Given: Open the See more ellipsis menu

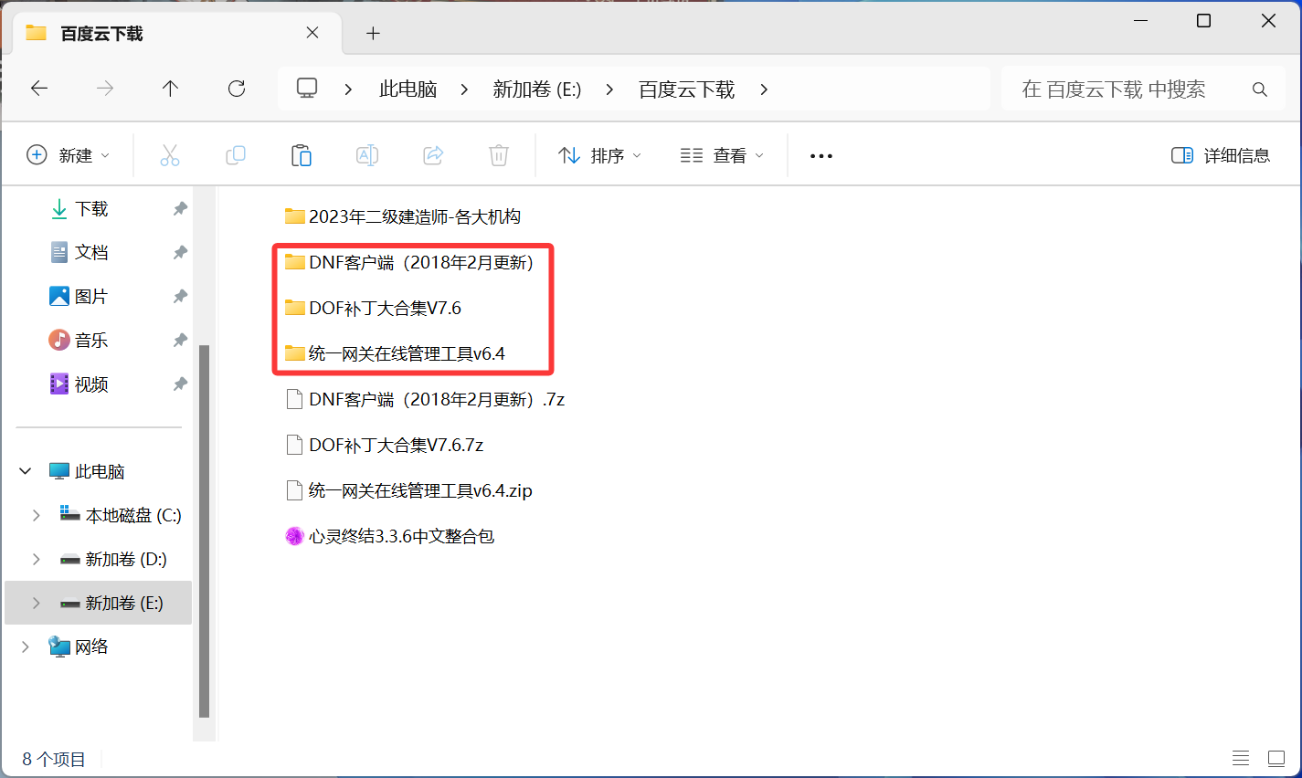Looking at the screenshot, I should click(820, 154).
